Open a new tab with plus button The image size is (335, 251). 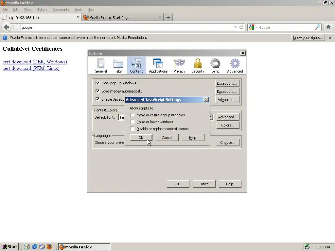168,18
